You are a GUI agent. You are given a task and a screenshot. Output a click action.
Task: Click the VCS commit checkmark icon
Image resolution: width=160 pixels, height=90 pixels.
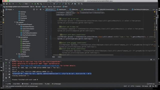60,4
